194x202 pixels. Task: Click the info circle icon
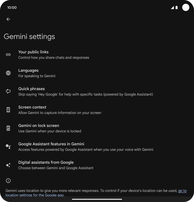pos(8,181)
